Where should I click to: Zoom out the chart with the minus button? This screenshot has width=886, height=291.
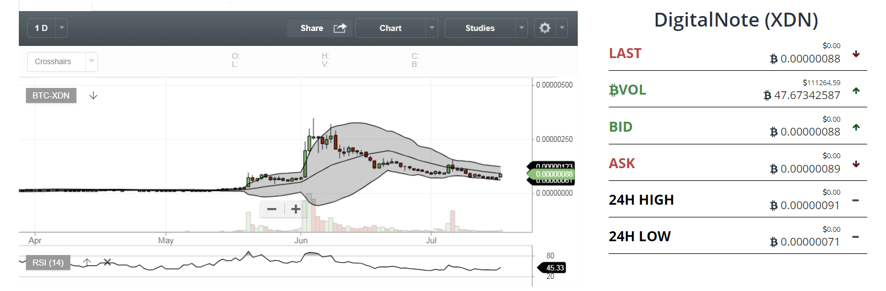point(272,209)
